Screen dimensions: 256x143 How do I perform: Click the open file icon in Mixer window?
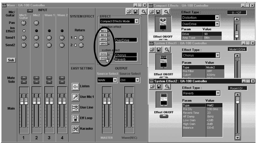point(129,12)
